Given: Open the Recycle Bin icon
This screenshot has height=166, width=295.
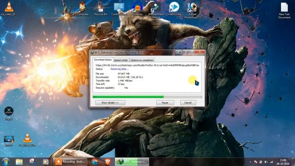Looking at the screenshot, I should pyautogui.click(x=101, y=8).
